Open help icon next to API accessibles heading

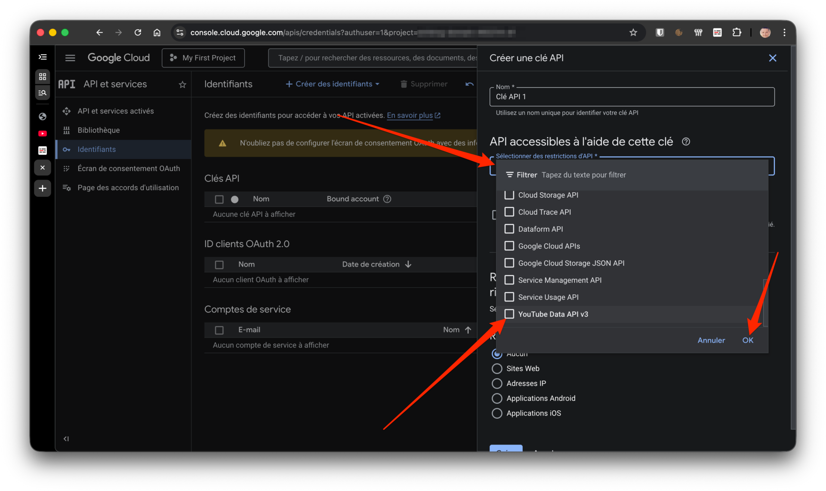point(686,142)
